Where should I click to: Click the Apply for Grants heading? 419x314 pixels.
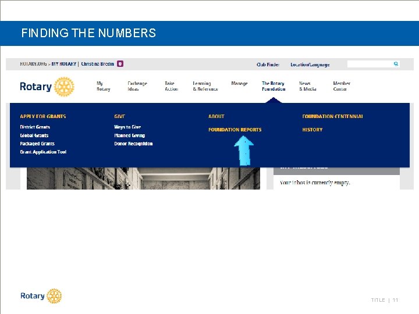click(x=43, y=116)
